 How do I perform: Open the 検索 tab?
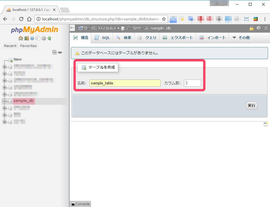(124, 38)
